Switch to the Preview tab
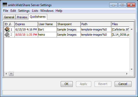The width and height of the screenshot is (138, 97). coord(22,17)
